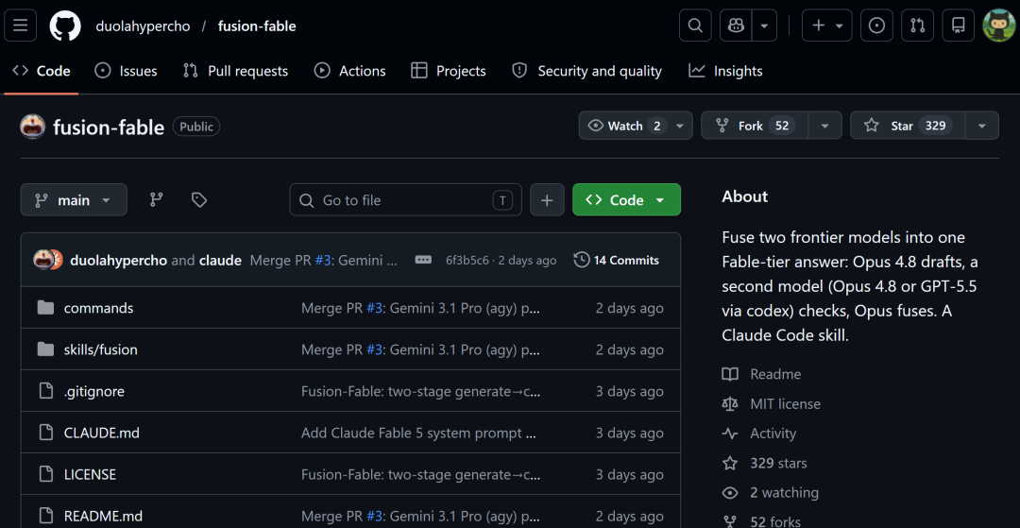Open 2 watching link in About
1020x528 pixels.
click(771, 493)
